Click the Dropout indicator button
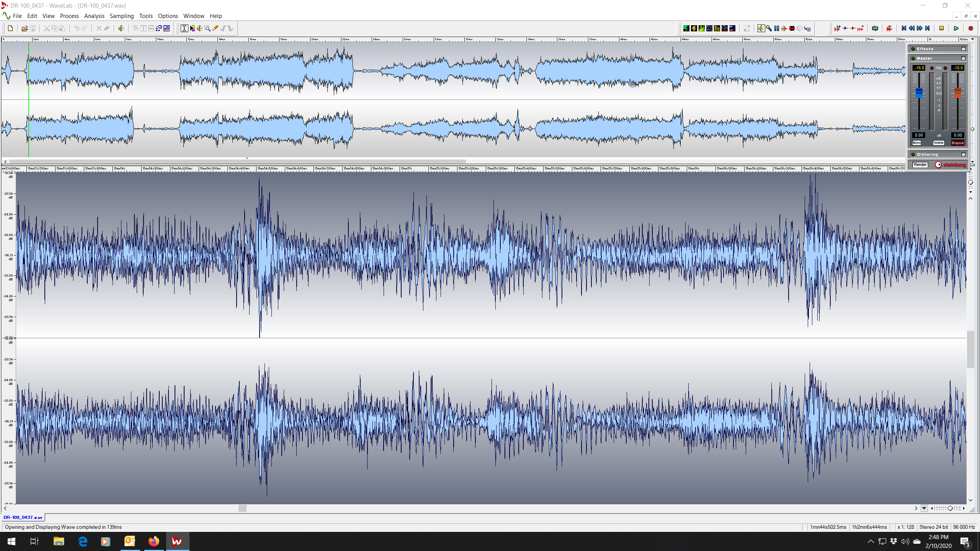This screenshot has width=980, height=551. (957, 143)
